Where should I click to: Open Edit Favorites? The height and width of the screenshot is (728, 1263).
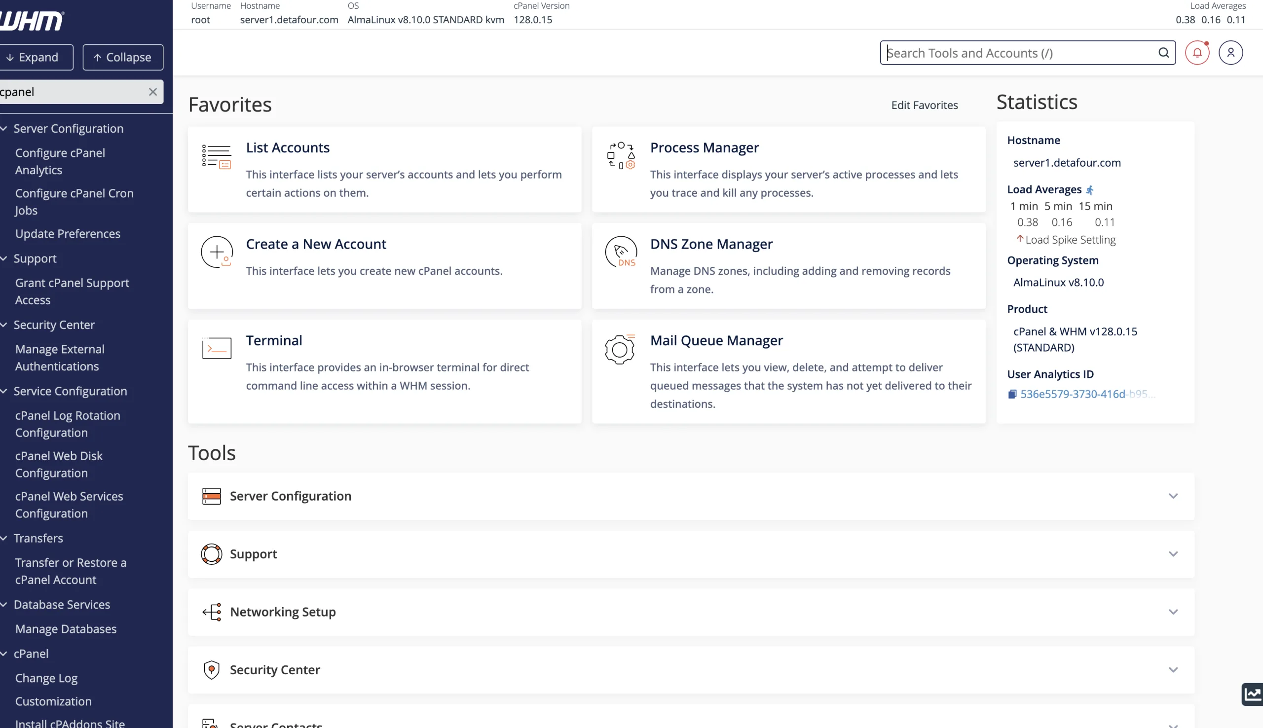point(924,105)
